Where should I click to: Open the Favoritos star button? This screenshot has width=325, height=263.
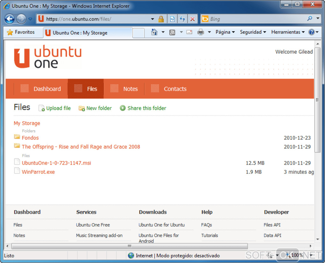[x=20, y=32]
